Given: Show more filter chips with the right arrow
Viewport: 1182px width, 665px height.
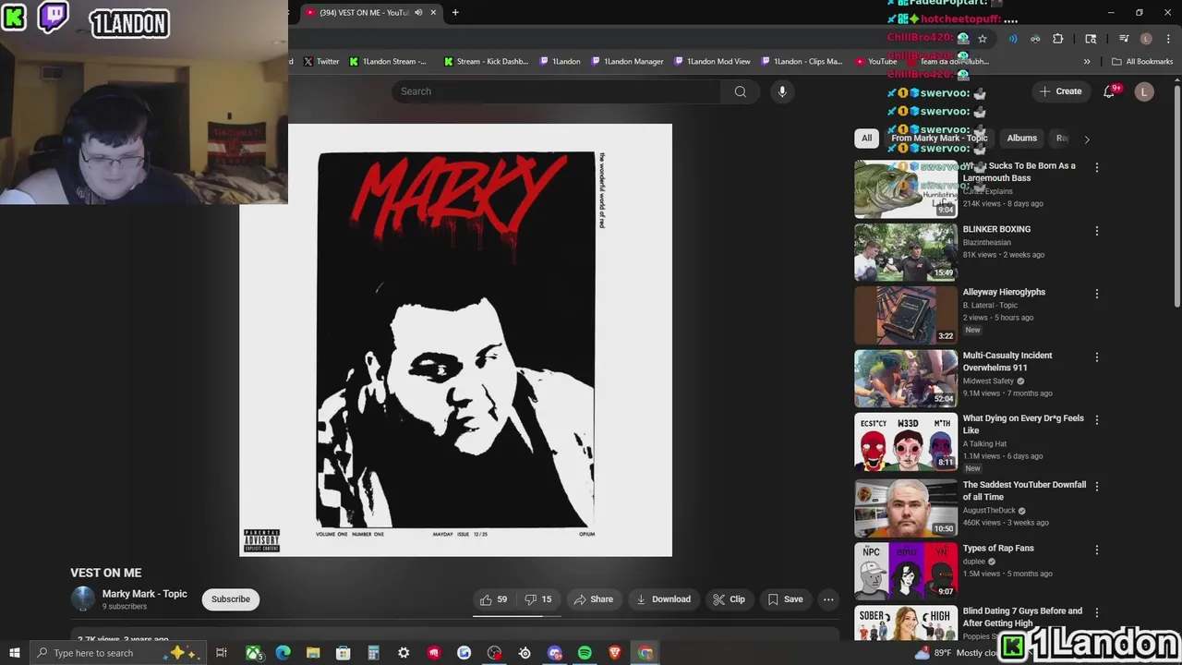Looking at the screenshot, I should coord(1086,139).
